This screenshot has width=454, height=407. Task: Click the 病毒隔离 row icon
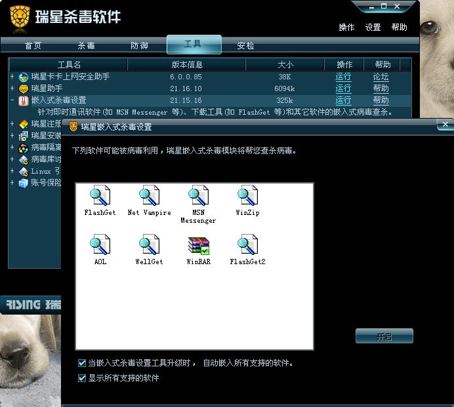tap(24, 148)
